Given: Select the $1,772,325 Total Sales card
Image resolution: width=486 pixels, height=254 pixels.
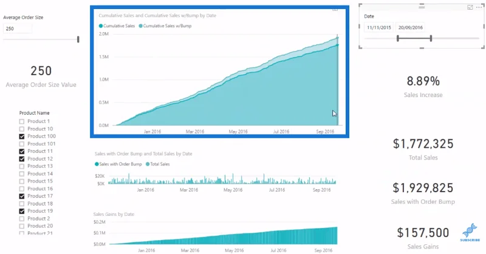Looking at the screenshot, I should 423,150.
